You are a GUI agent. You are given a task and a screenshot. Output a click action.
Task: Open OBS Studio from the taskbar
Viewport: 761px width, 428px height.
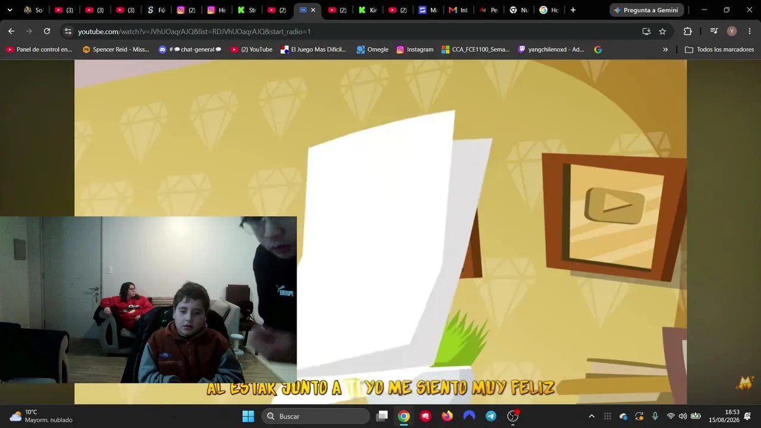point(512,416)
